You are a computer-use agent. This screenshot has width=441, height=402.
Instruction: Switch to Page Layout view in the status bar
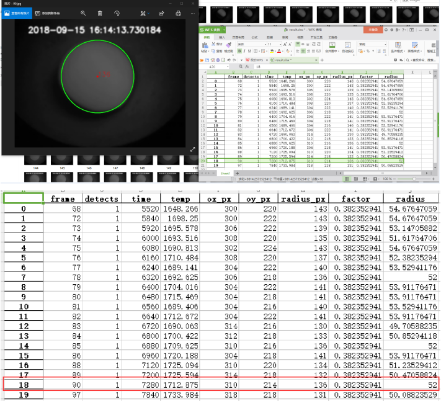click(x=356, y=179)
